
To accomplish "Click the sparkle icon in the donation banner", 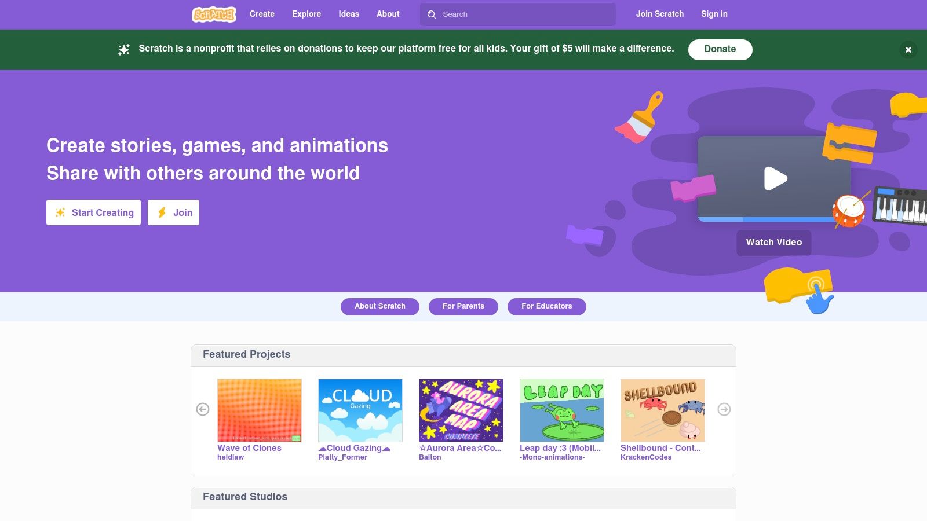I will [124, 50].
